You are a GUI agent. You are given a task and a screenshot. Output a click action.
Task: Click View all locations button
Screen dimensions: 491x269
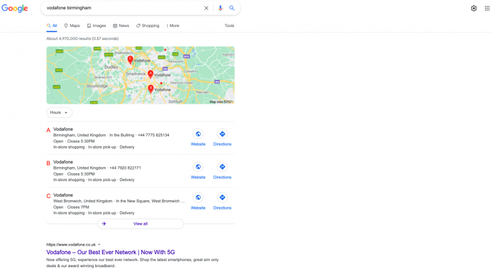141,224
